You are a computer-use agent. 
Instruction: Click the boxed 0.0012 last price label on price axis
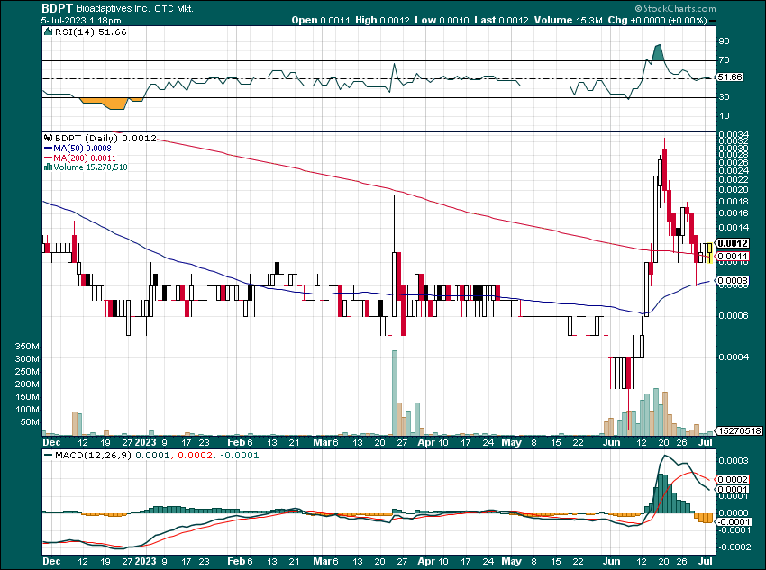coord(733,243)
